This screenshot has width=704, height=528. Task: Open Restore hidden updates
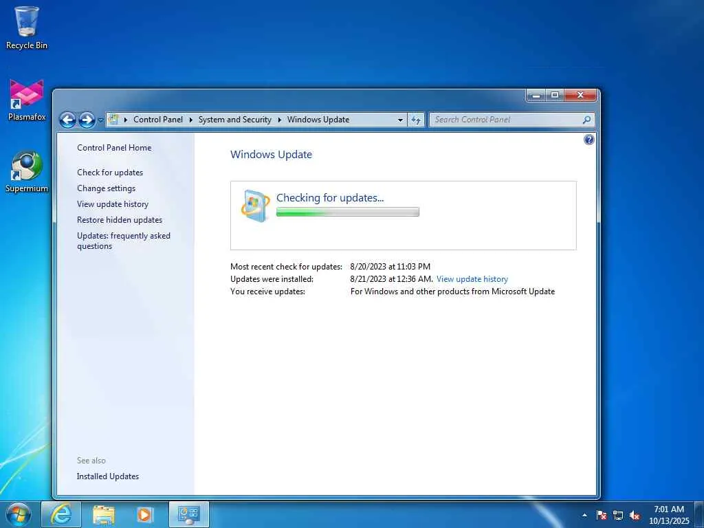click(x=120, y=220)
